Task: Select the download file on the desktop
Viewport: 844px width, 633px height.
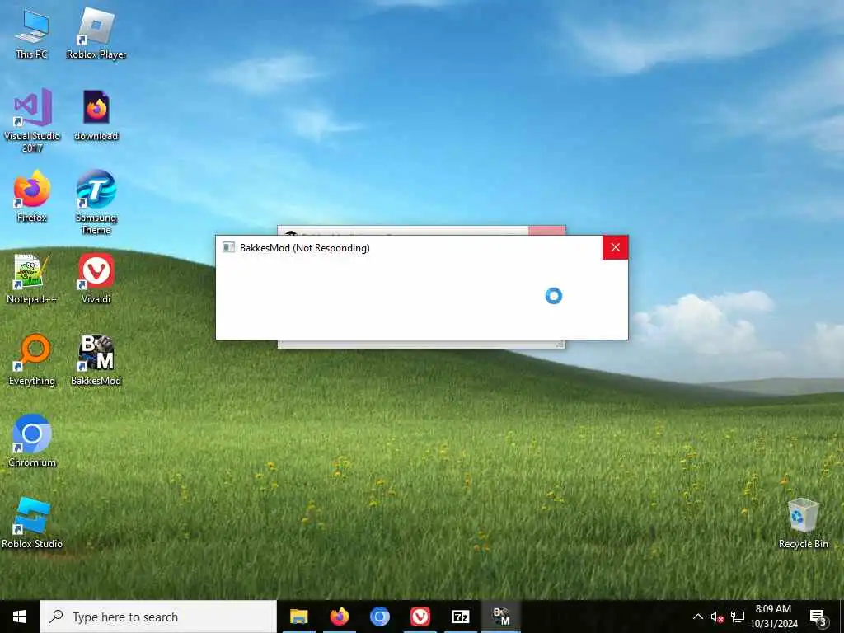Action: [96, 115]
